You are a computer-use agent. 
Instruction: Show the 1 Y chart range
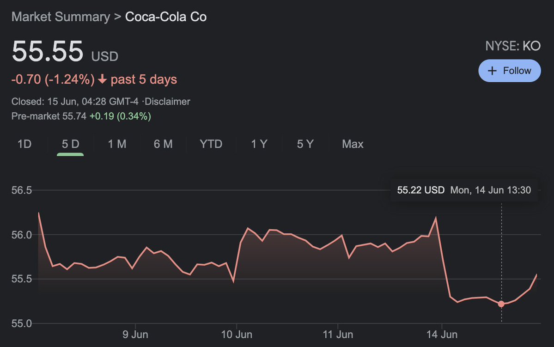coord(259,144)
